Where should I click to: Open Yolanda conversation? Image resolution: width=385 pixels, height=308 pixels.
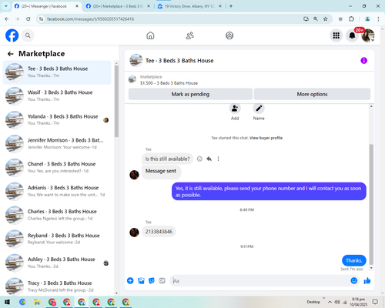[x=57, y=119]
